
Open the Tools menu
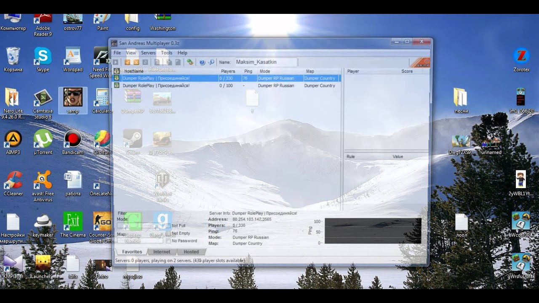pyautogui.click(x=166, y=53)
